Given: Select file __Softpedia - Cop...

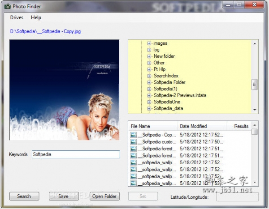Looking at the screenshot, I should (x=157, y=135).
